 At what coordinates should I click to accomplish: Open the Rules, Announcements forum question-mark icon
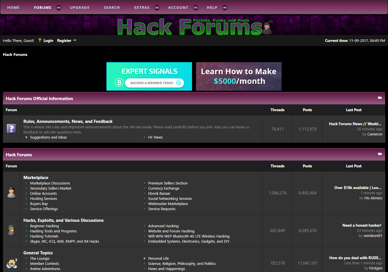[x=12, y=129]
